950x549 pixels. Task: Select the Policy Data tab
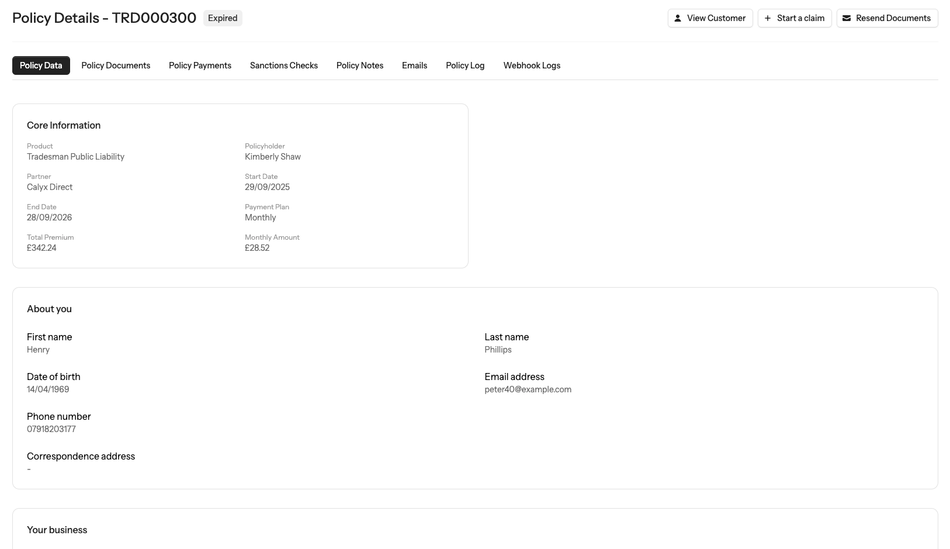click(x=41, y=65)
